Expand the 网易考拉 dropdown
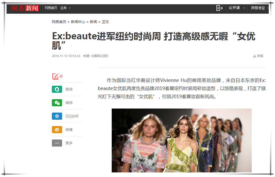Screen dimensions: 275x177 point(260,8)
